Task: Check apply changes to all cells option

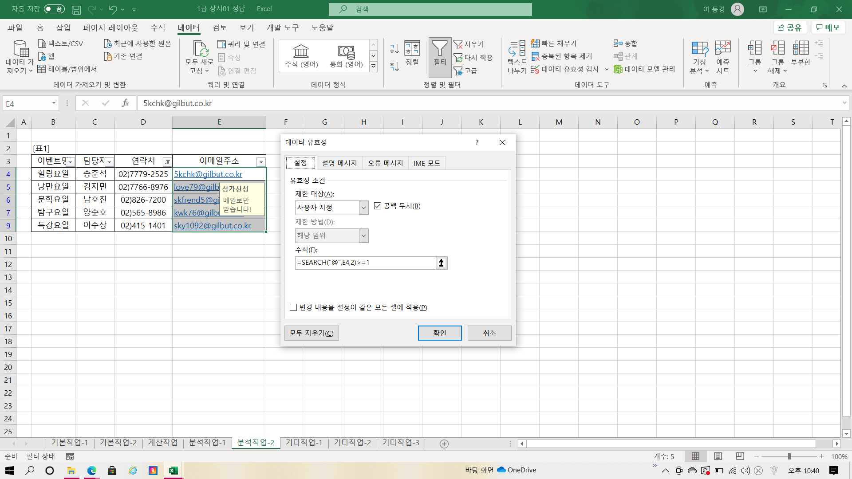Action: pyautogui.click(x=293, y=307)
